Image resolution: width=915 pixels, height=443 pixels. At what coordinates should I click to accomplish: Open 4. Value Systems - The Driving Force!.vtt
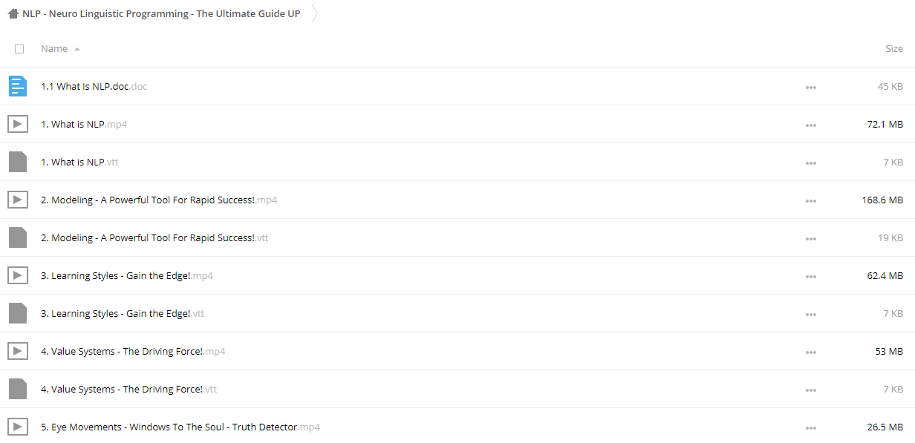(128, 389)
